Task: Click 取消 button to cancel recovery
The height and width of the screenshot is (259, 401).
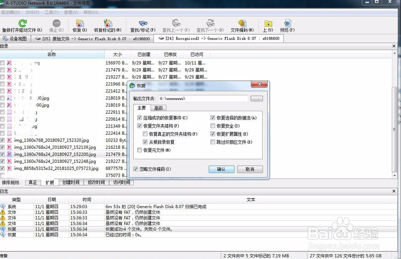Action: coord(250,169)
